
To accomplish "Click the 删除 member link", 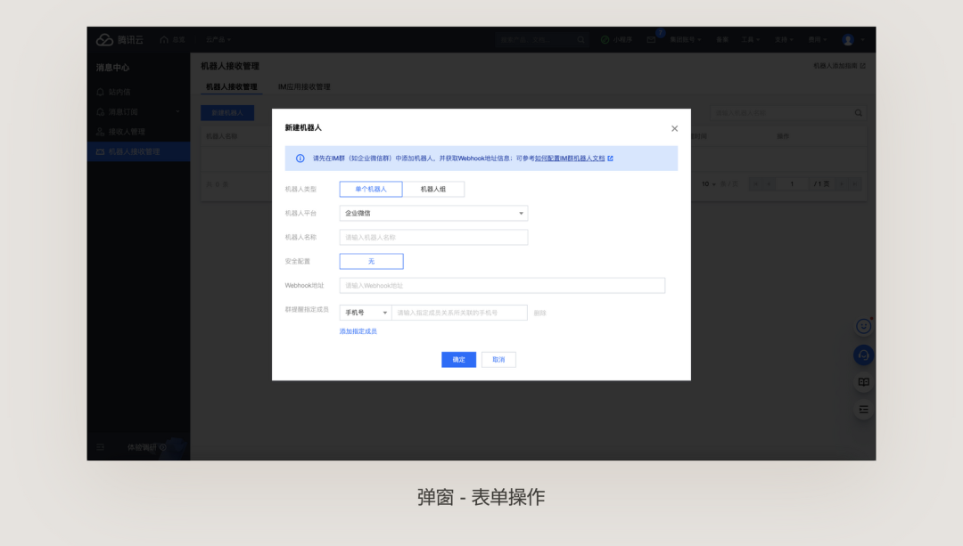I will 539,313.
